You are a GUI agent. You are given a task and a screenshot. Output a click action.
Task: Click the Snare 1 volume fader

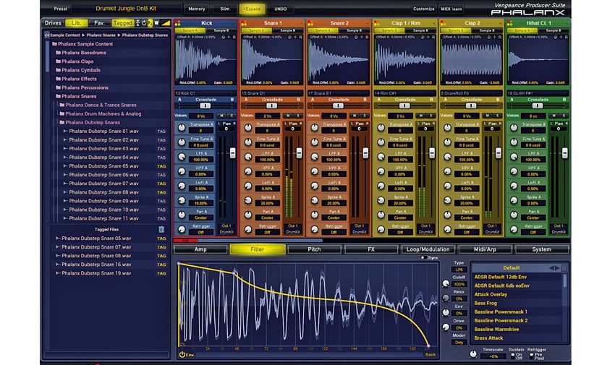299,153
